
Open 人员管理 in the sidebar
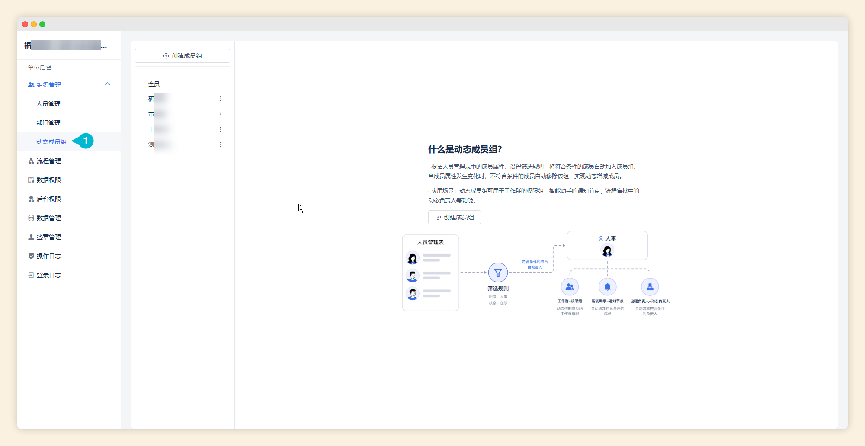[x=48, y=104]
